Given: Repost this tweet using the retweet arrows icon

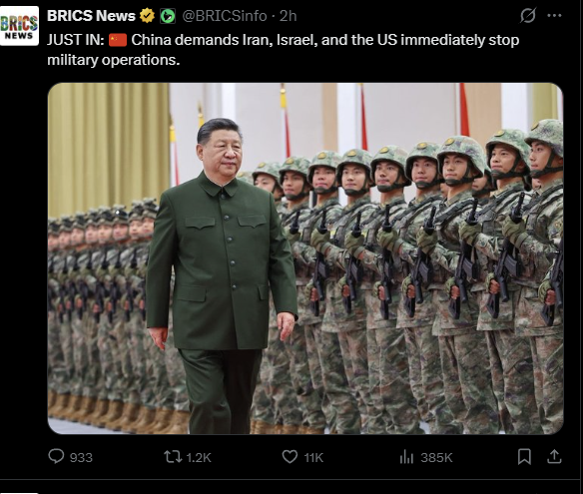Looking at the screenshot, I should pyautogui.click(x=174, y=457).
